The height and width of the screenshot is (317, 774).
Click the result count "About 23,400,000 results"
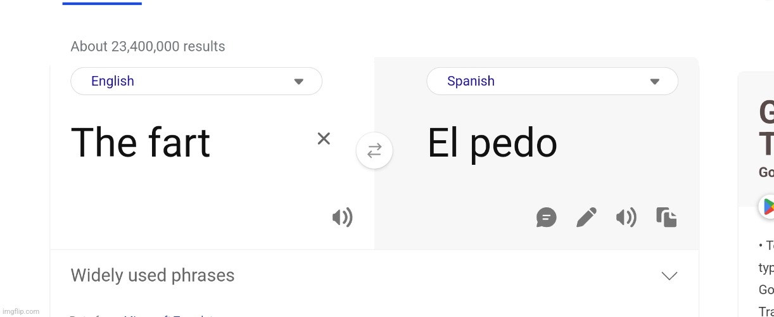tap(148, 46)
